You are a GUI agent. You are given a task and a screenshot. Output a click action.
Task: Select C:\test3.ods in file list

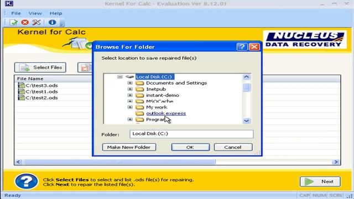coord(41,85)
